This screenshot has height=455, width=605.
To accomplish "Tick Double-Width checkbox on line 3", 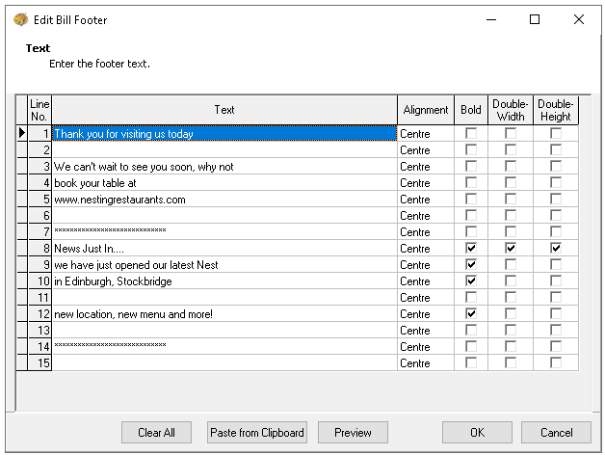I will 510,167.
